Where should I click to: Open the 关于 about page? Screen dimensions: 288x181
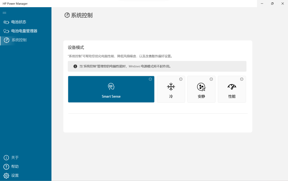coord(26,158)
